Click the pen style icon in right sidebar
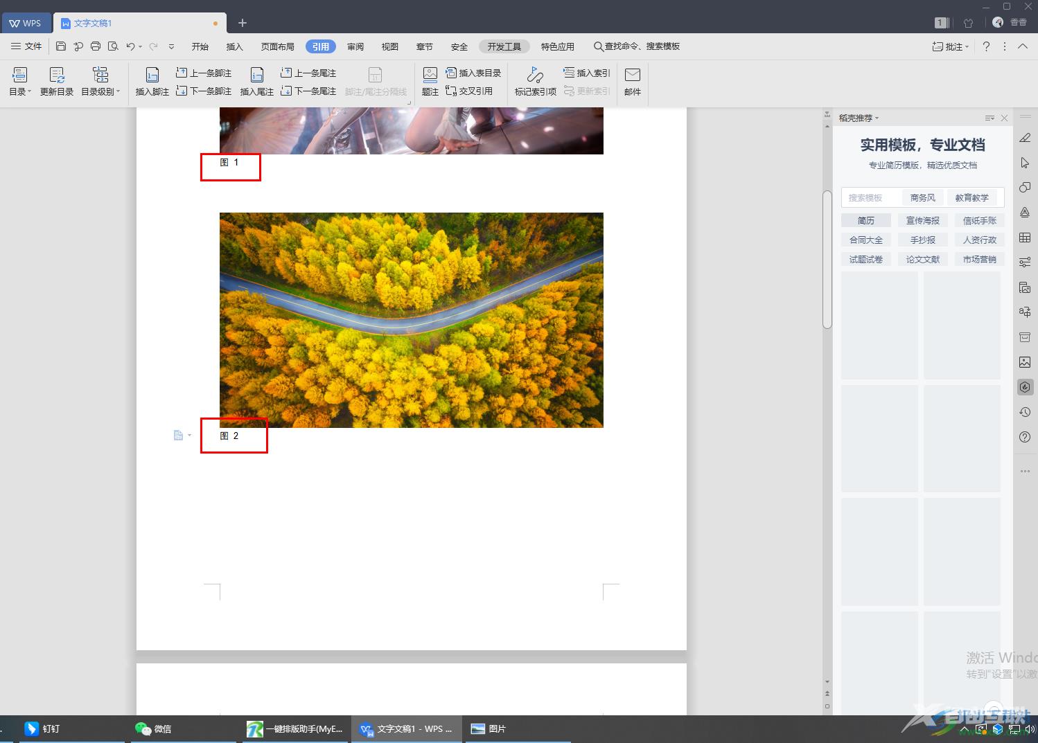This screenshot has height=743, width=1038. [x=1026, y=138]
